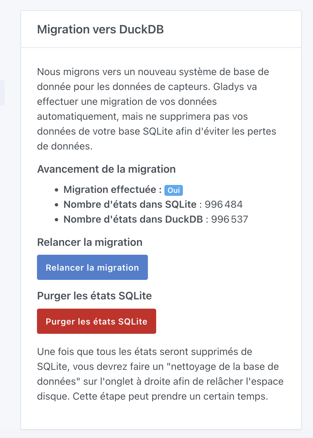Click the blue Relancer la migration button

click(x=92, y=267)
